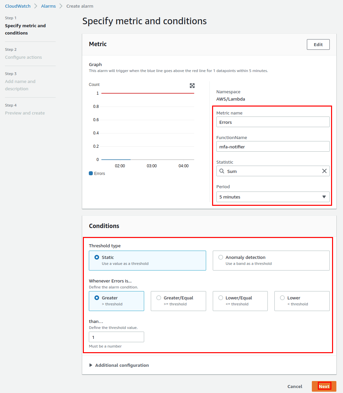Select the Greater than threshold option
343x393 pixels.
click(117, 301)
